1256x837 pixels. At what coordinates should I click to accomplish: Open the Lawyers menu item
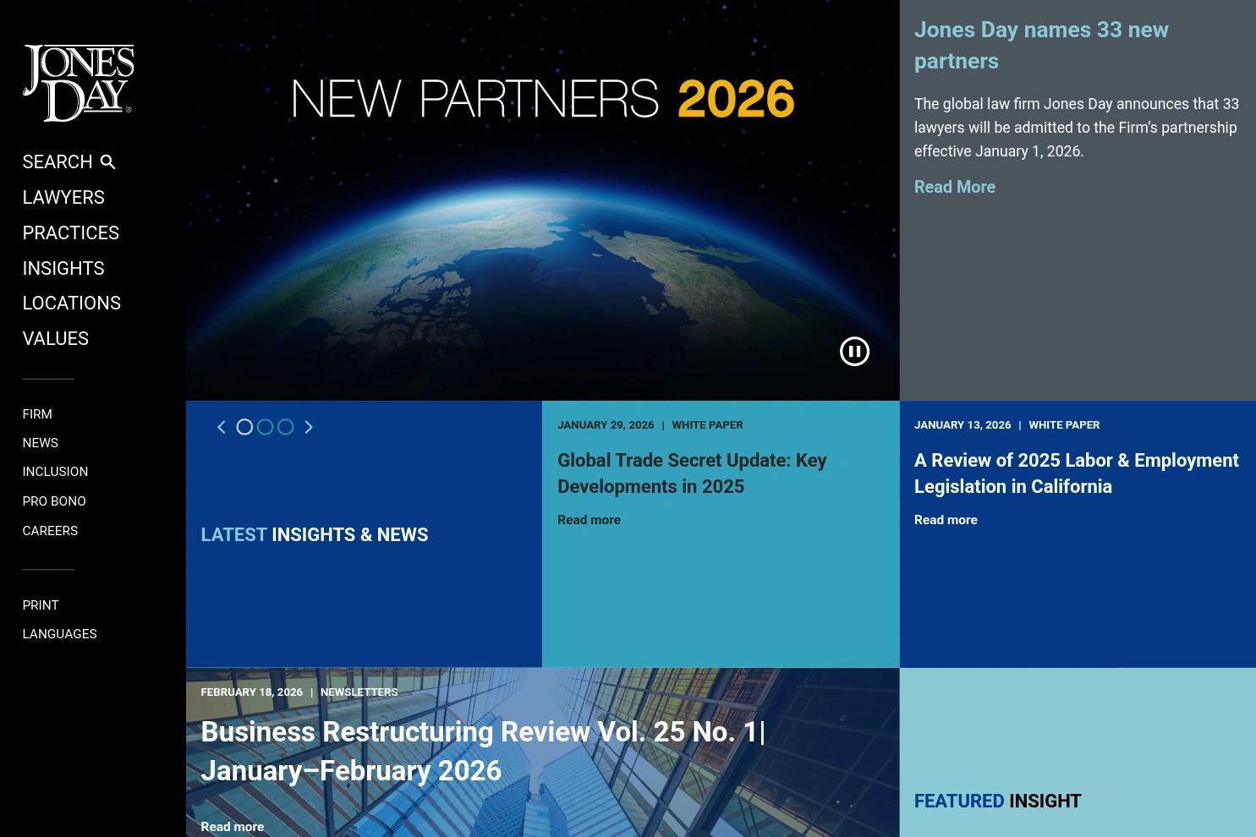coord(63,197)
